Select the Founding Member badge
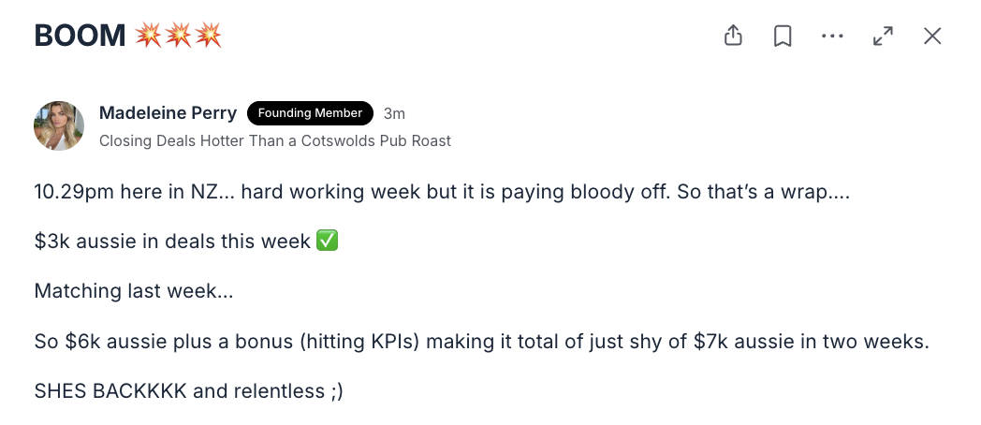The image size is (981, 425). [x=311, y=113]
